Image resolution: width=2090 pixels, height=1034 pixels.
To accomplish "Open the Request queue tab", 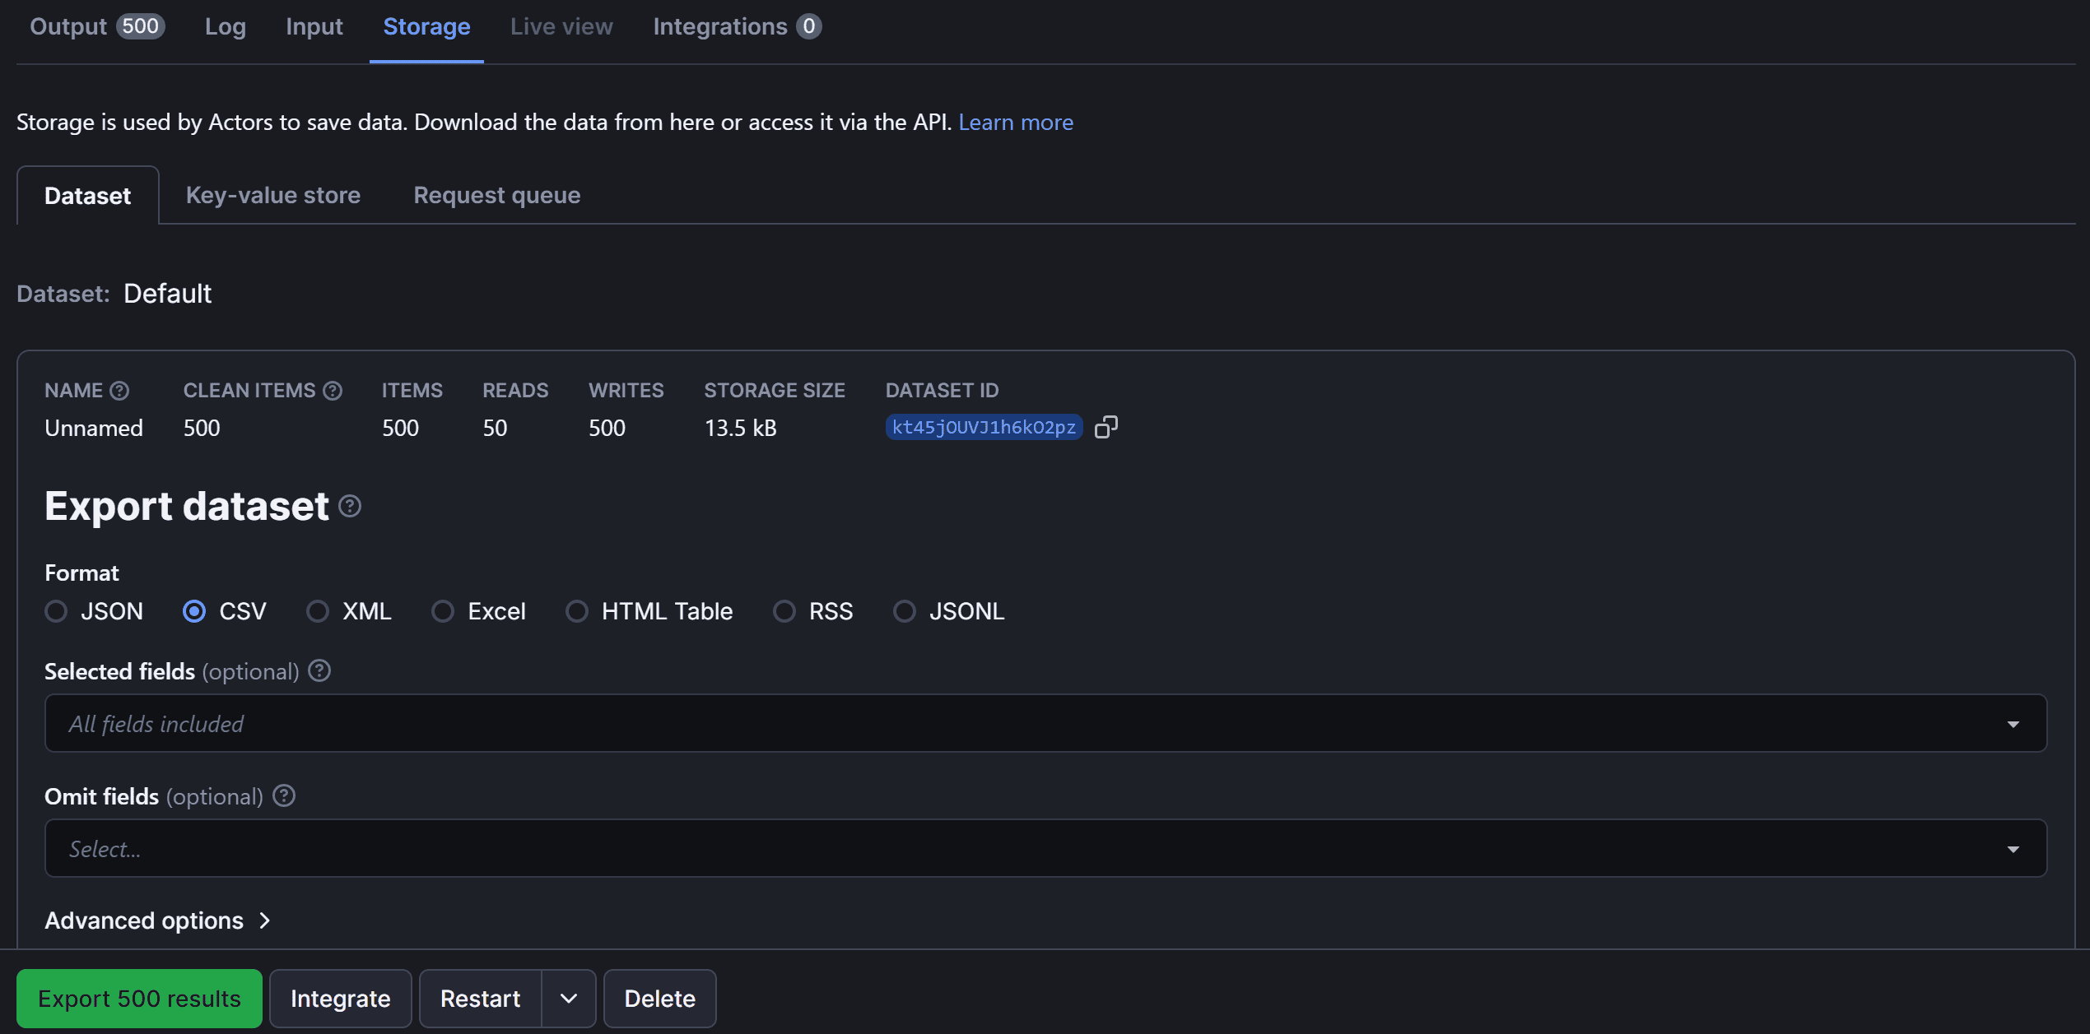I will pyautogui.click(x=496, y=195).
